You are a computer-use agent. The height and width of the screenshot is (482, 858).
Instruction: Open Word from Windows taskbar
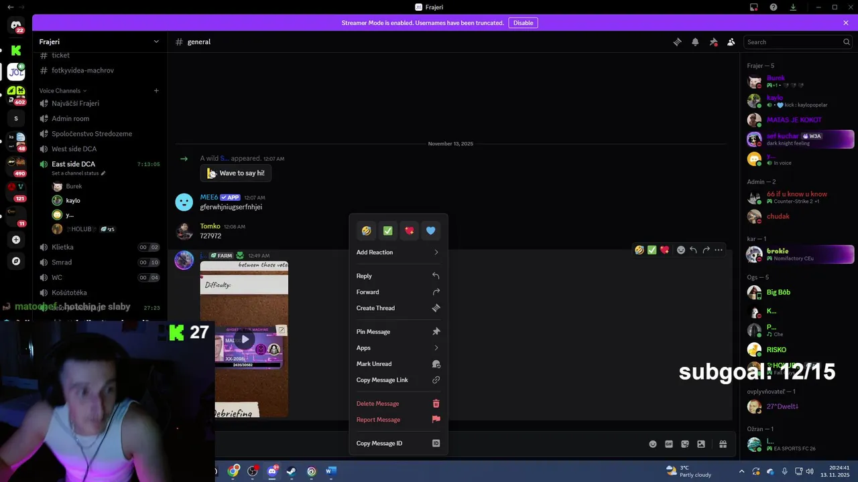[x=330, y=471]
